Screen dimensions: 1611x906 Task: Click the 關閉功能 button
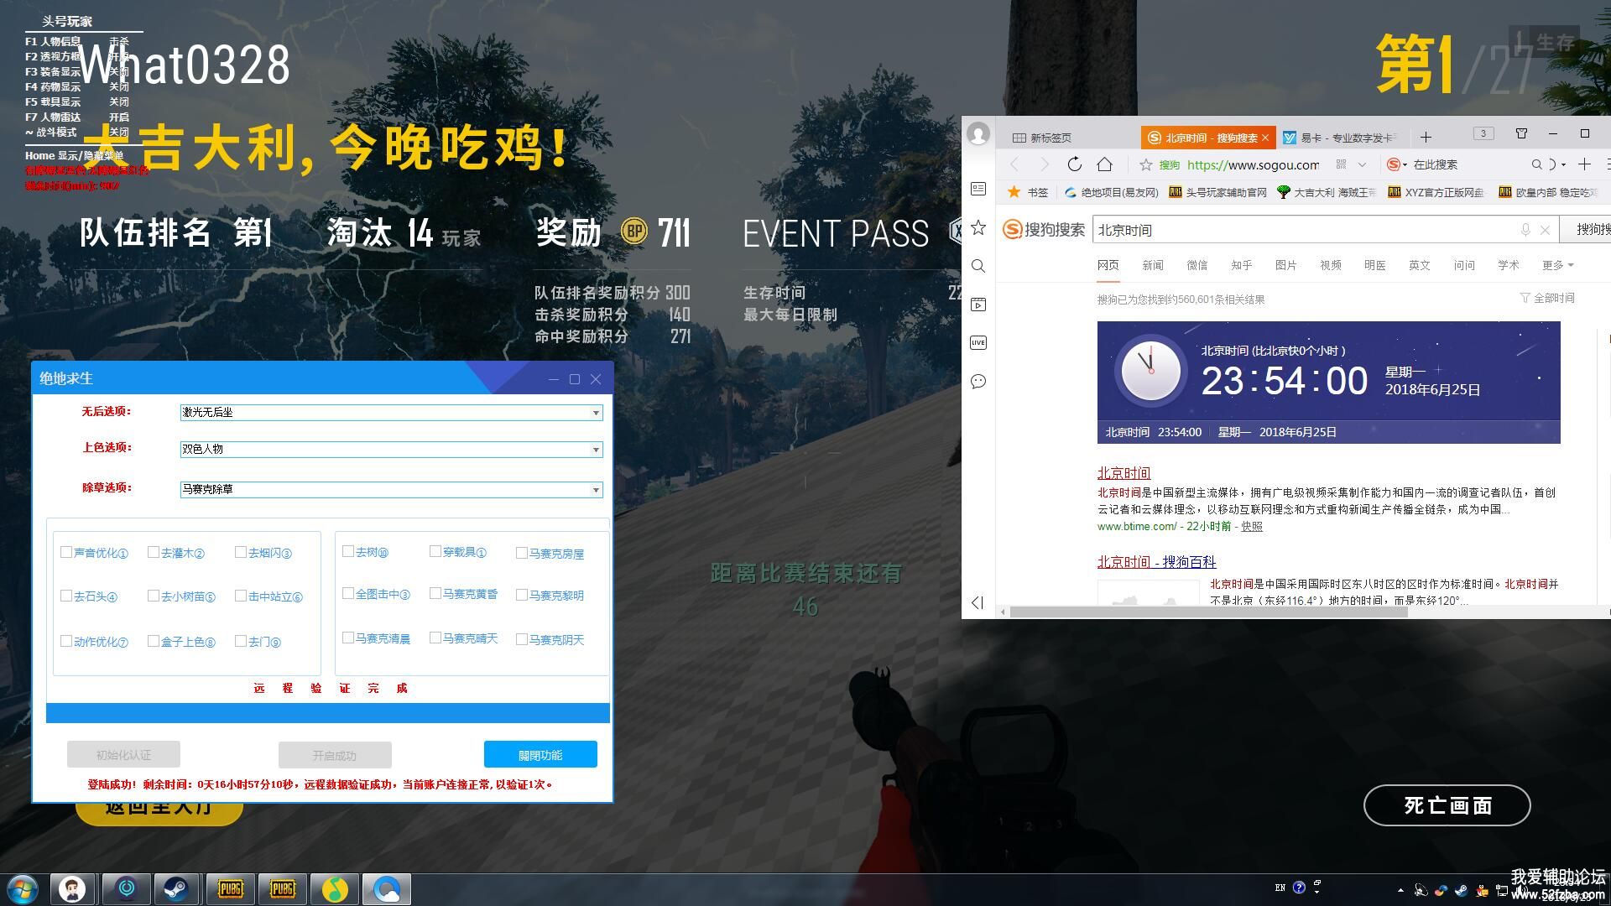point(540,755)
